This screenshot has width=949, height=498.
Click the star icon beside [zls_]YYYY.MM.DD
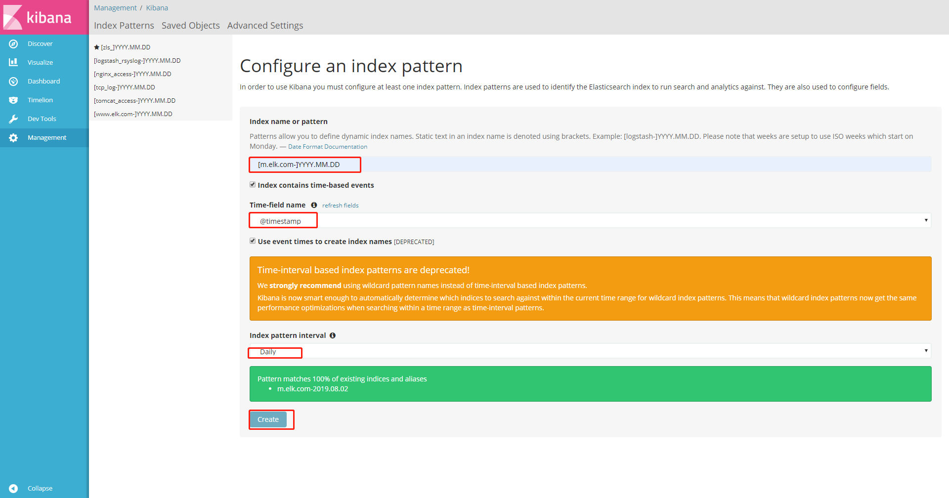tap(97, 47)
